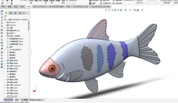The height and width of the screenshot is (103, 178).
Task: Click the features EngToChs button
Action: [139, 2]
